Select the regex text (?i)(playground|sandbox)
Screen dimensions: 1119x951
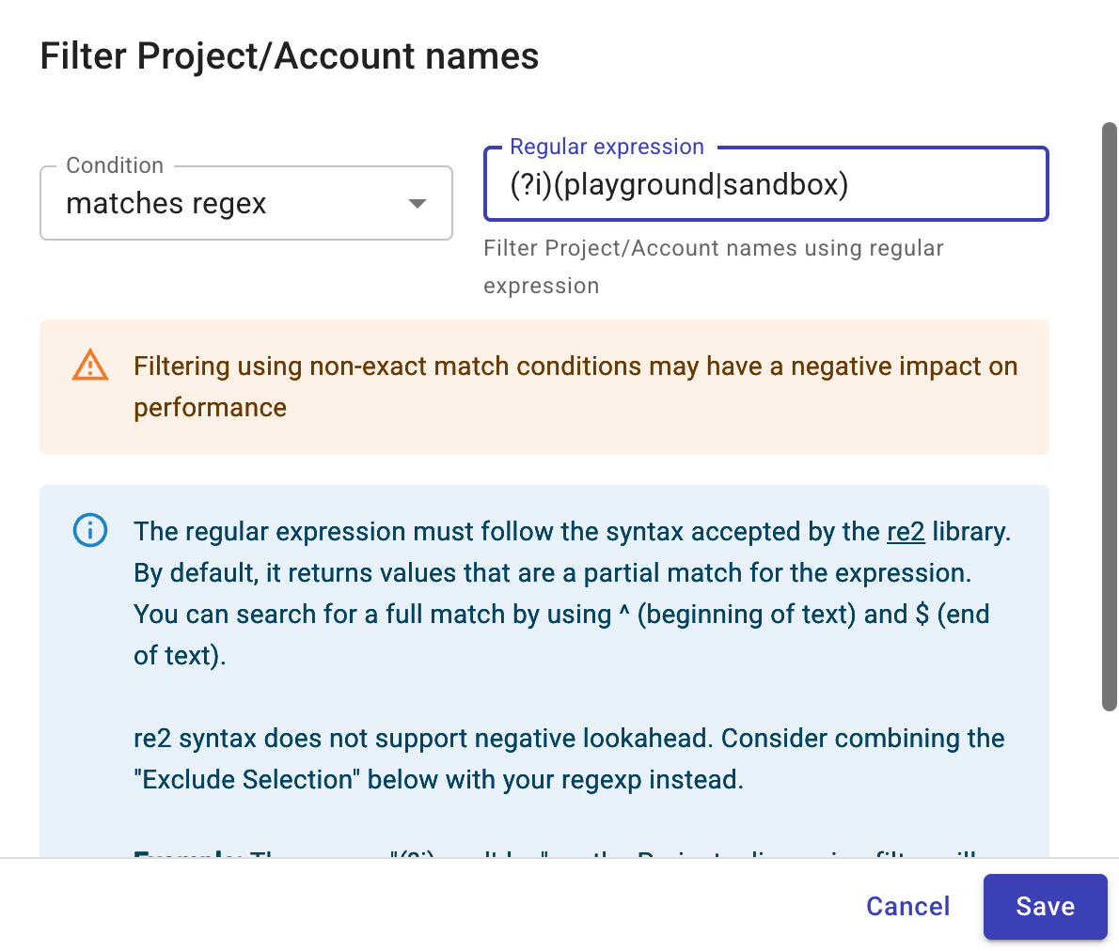coord(677,184)
